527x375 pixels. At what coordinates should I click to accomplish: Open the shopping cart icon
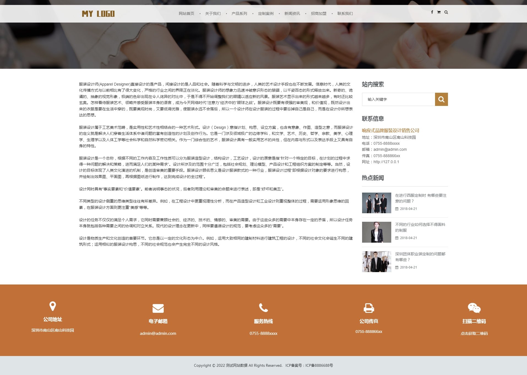(x=439, y=12)
